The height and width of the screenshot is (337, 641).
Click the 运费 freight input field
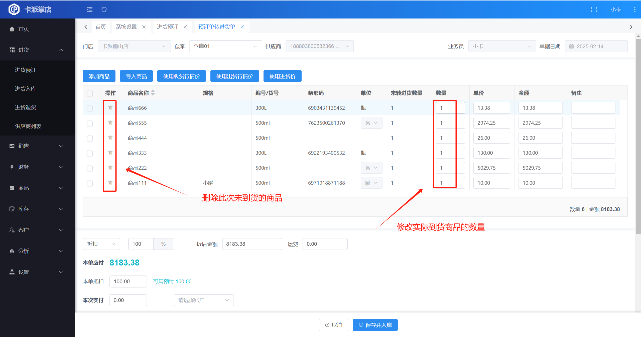coord(325,244)
